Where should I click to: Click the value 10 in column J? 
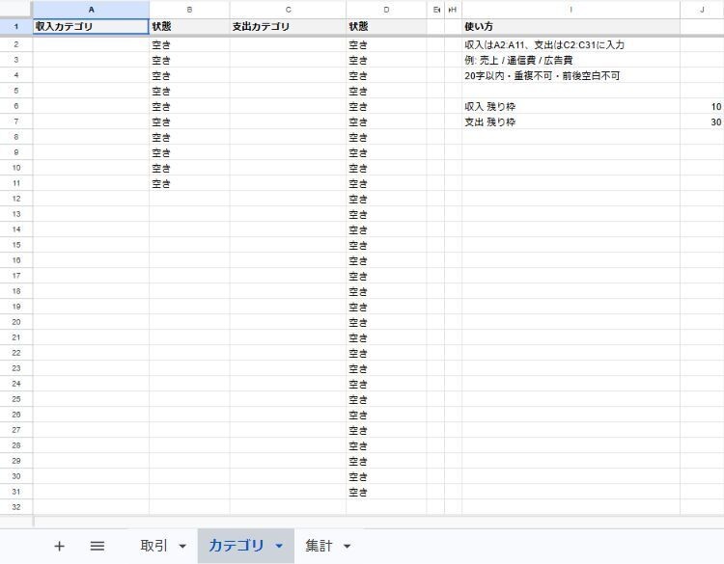pyautogui.click(x=702, y=106)
